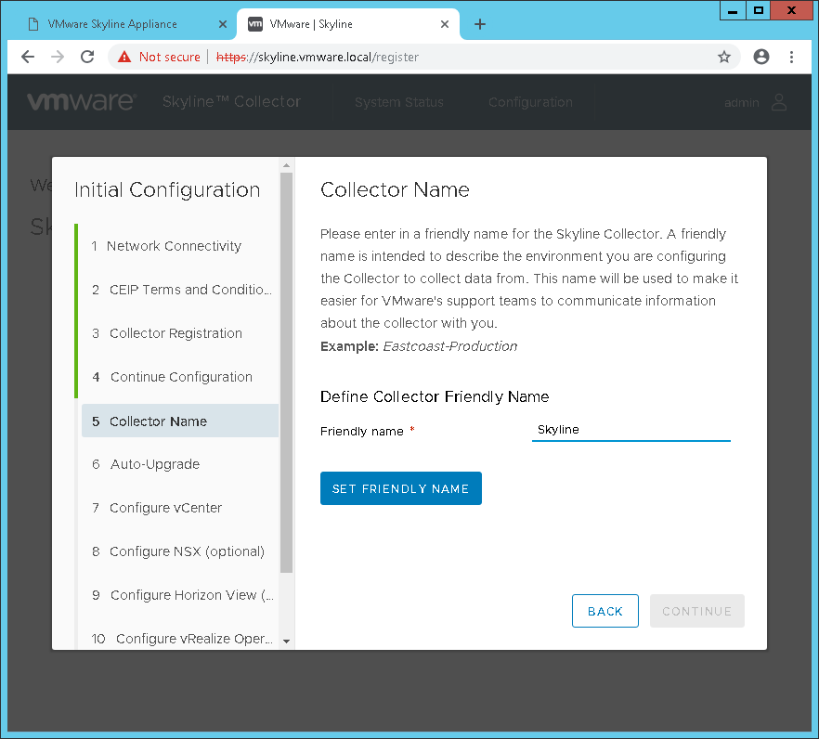Click the Friendly name input field
Image resolution: width=819 pixels, height=739 pixels.
(631, 430)
